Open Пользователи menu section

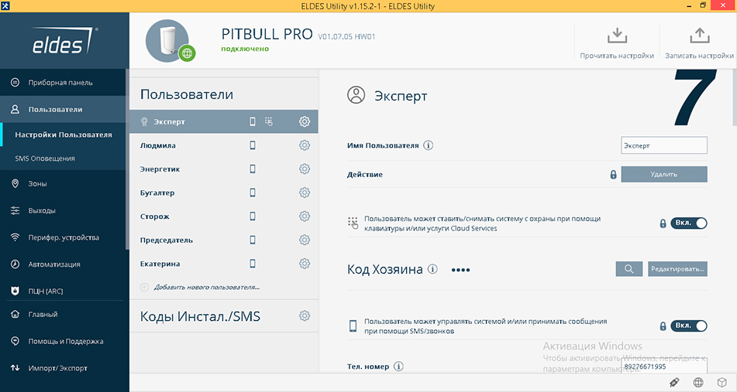point(63,109)
